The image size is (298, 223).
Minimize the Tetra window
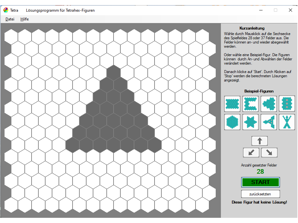261,10
